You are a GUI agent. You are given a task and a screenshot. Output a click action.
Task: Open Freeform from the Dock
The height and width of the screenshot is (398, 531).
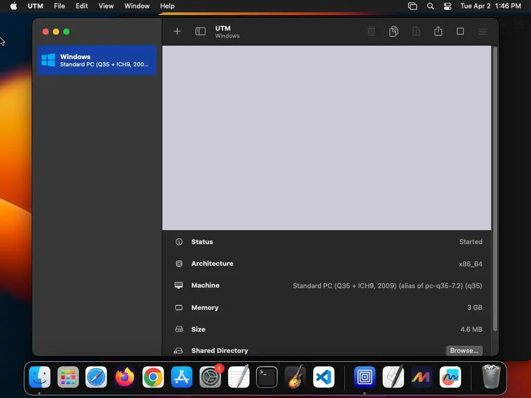450,377
